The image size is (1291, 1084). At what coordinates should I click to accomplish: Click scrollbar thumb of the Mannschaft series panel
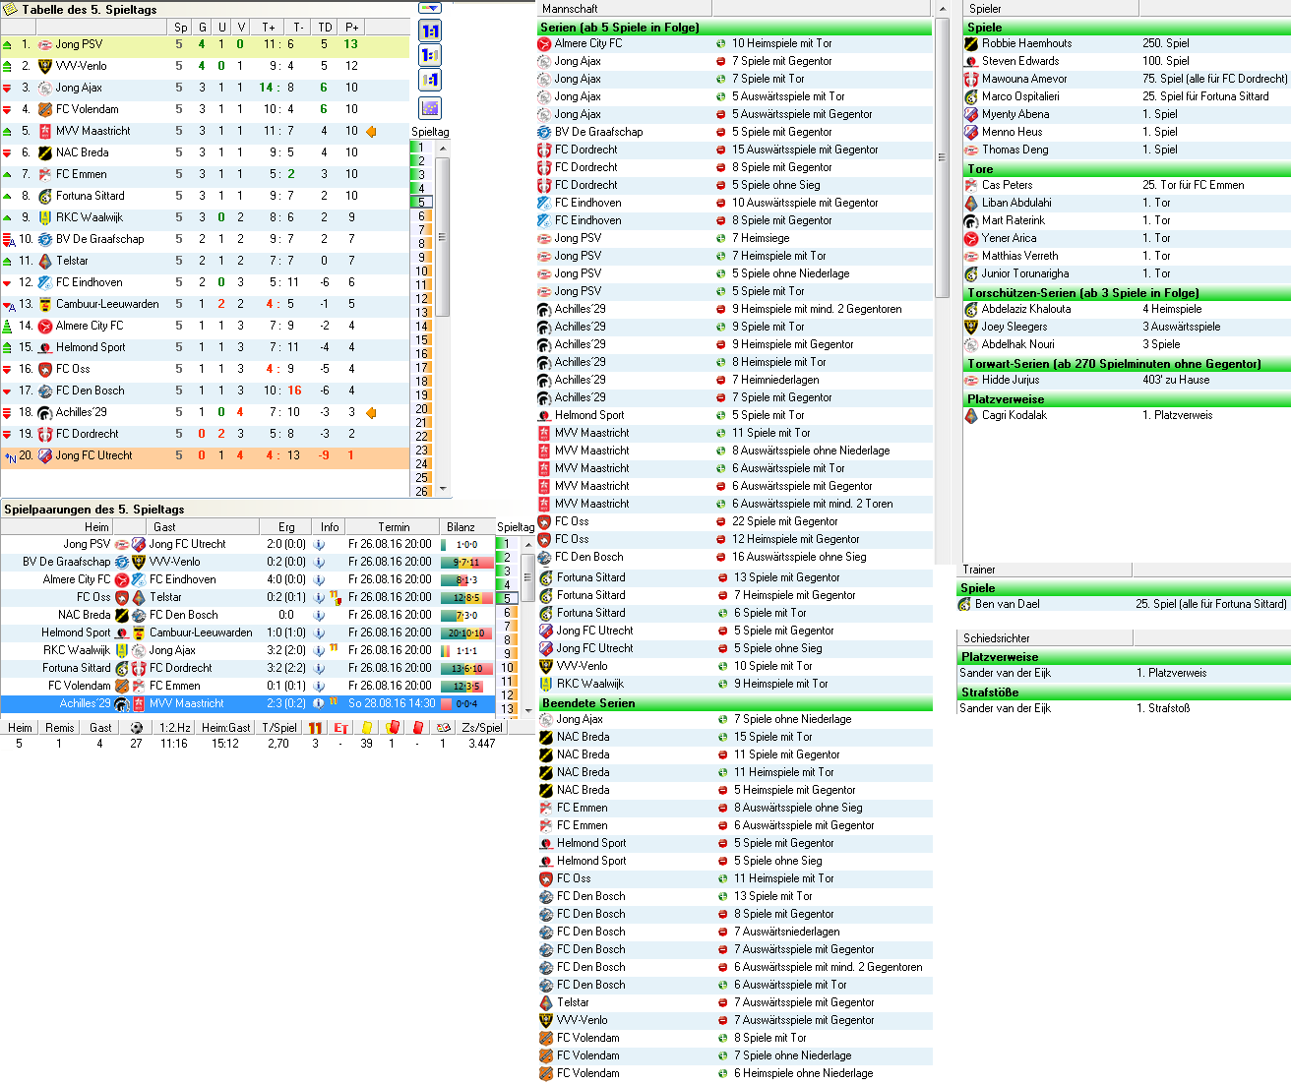pyautogui.click(x=942, y=157)
